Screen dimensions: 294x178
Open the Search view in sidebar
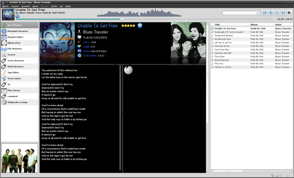(x=20, y=55)
